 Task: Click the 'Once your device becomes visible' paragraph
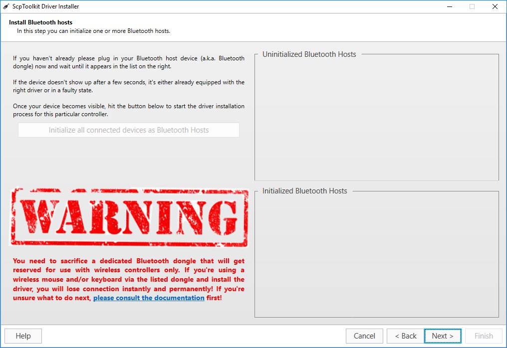tap(129, 110)
